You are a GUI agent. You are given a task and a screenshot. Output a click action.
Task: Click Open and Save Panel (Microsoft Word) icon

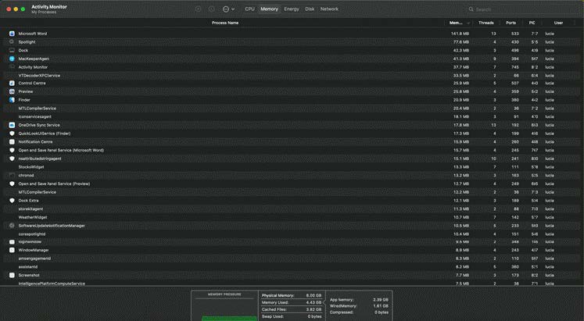tap(12, 150)
